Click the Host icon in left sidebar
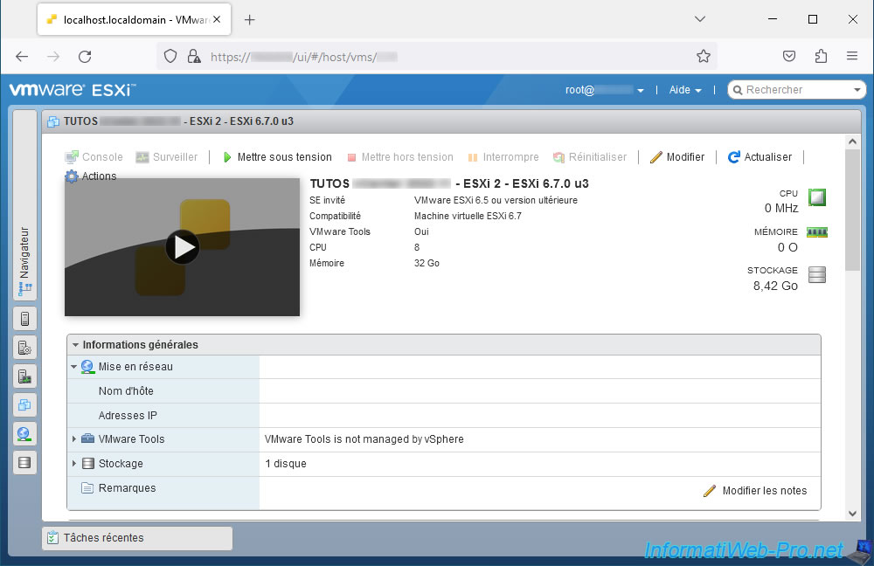Image resolution: width=874 pixels, height=566 pixels. [x=24, y=319]
